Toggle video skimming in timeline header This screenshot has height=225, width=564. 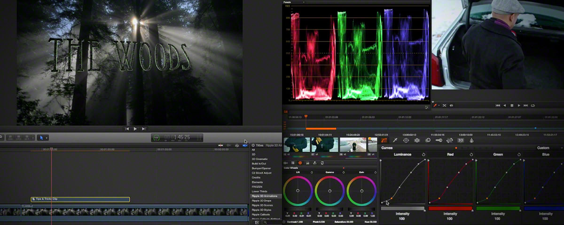coord(219,145)
